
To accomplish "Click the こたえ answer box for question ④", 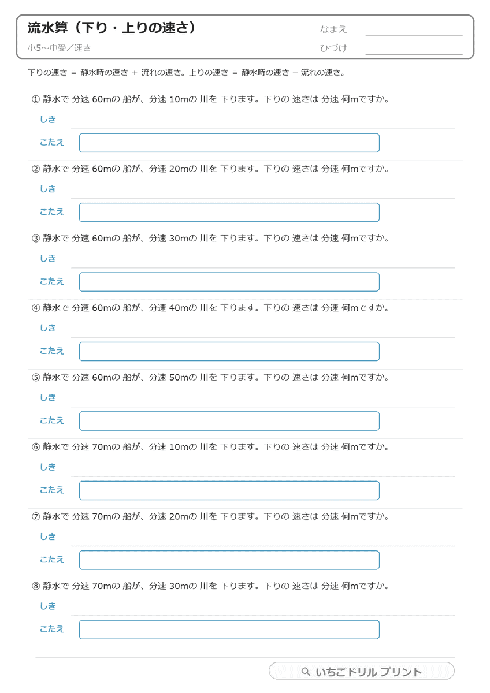I will 229,351.
